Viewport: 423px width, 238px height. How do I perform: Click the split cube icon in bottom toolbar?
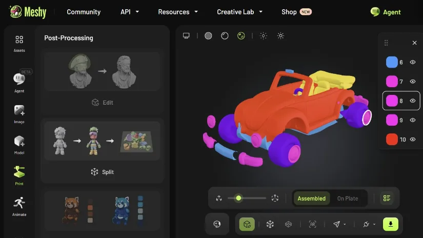tap(270, 224)
